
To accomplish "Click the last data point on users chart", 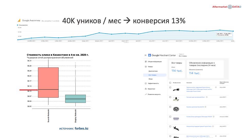I will [233, 31].
